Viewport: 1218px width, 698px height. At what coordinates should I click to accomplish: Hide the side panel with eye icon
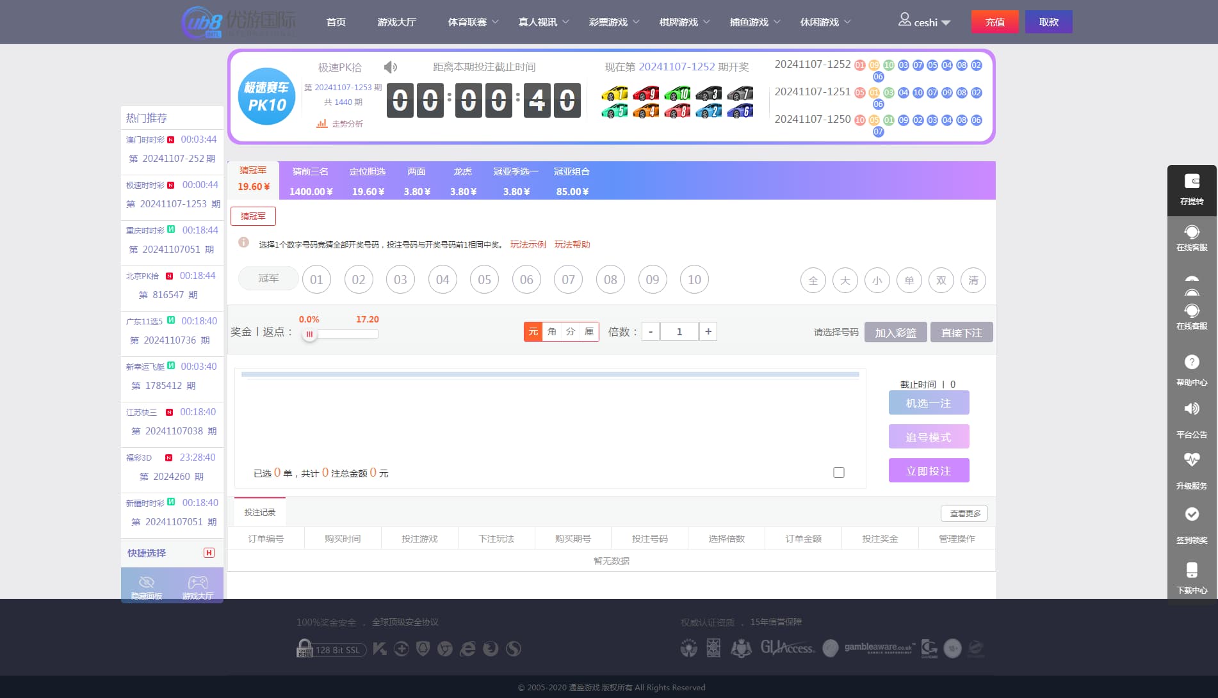coord(147,583)
